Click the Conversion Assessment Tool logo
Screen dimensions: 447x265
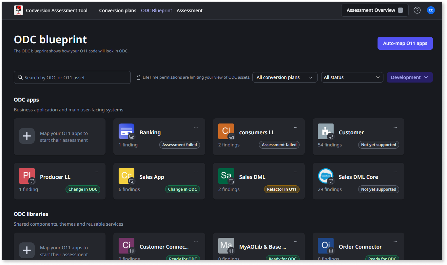point(19,10)
